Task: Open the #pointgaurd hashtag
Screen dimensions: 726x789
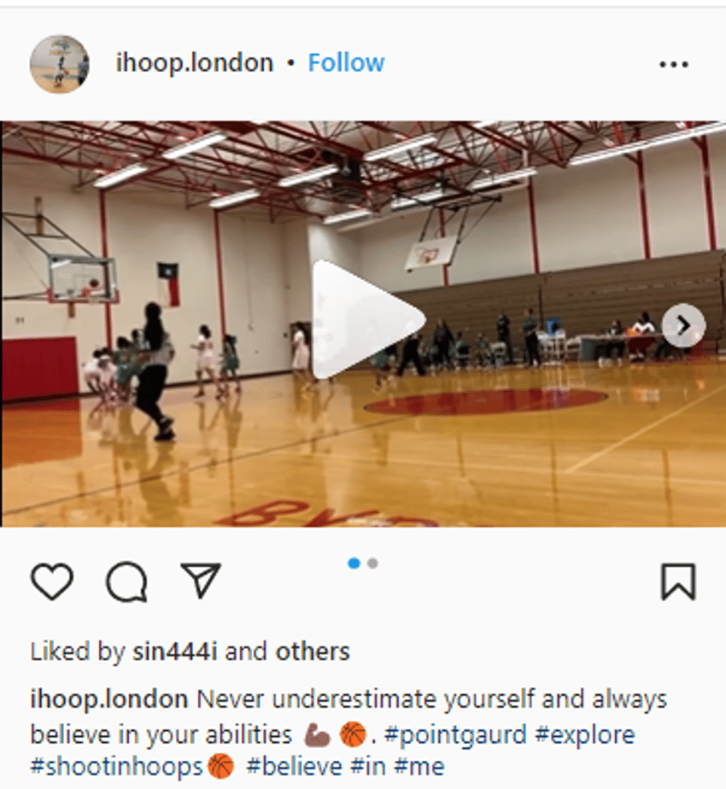Action: (455, 735)
